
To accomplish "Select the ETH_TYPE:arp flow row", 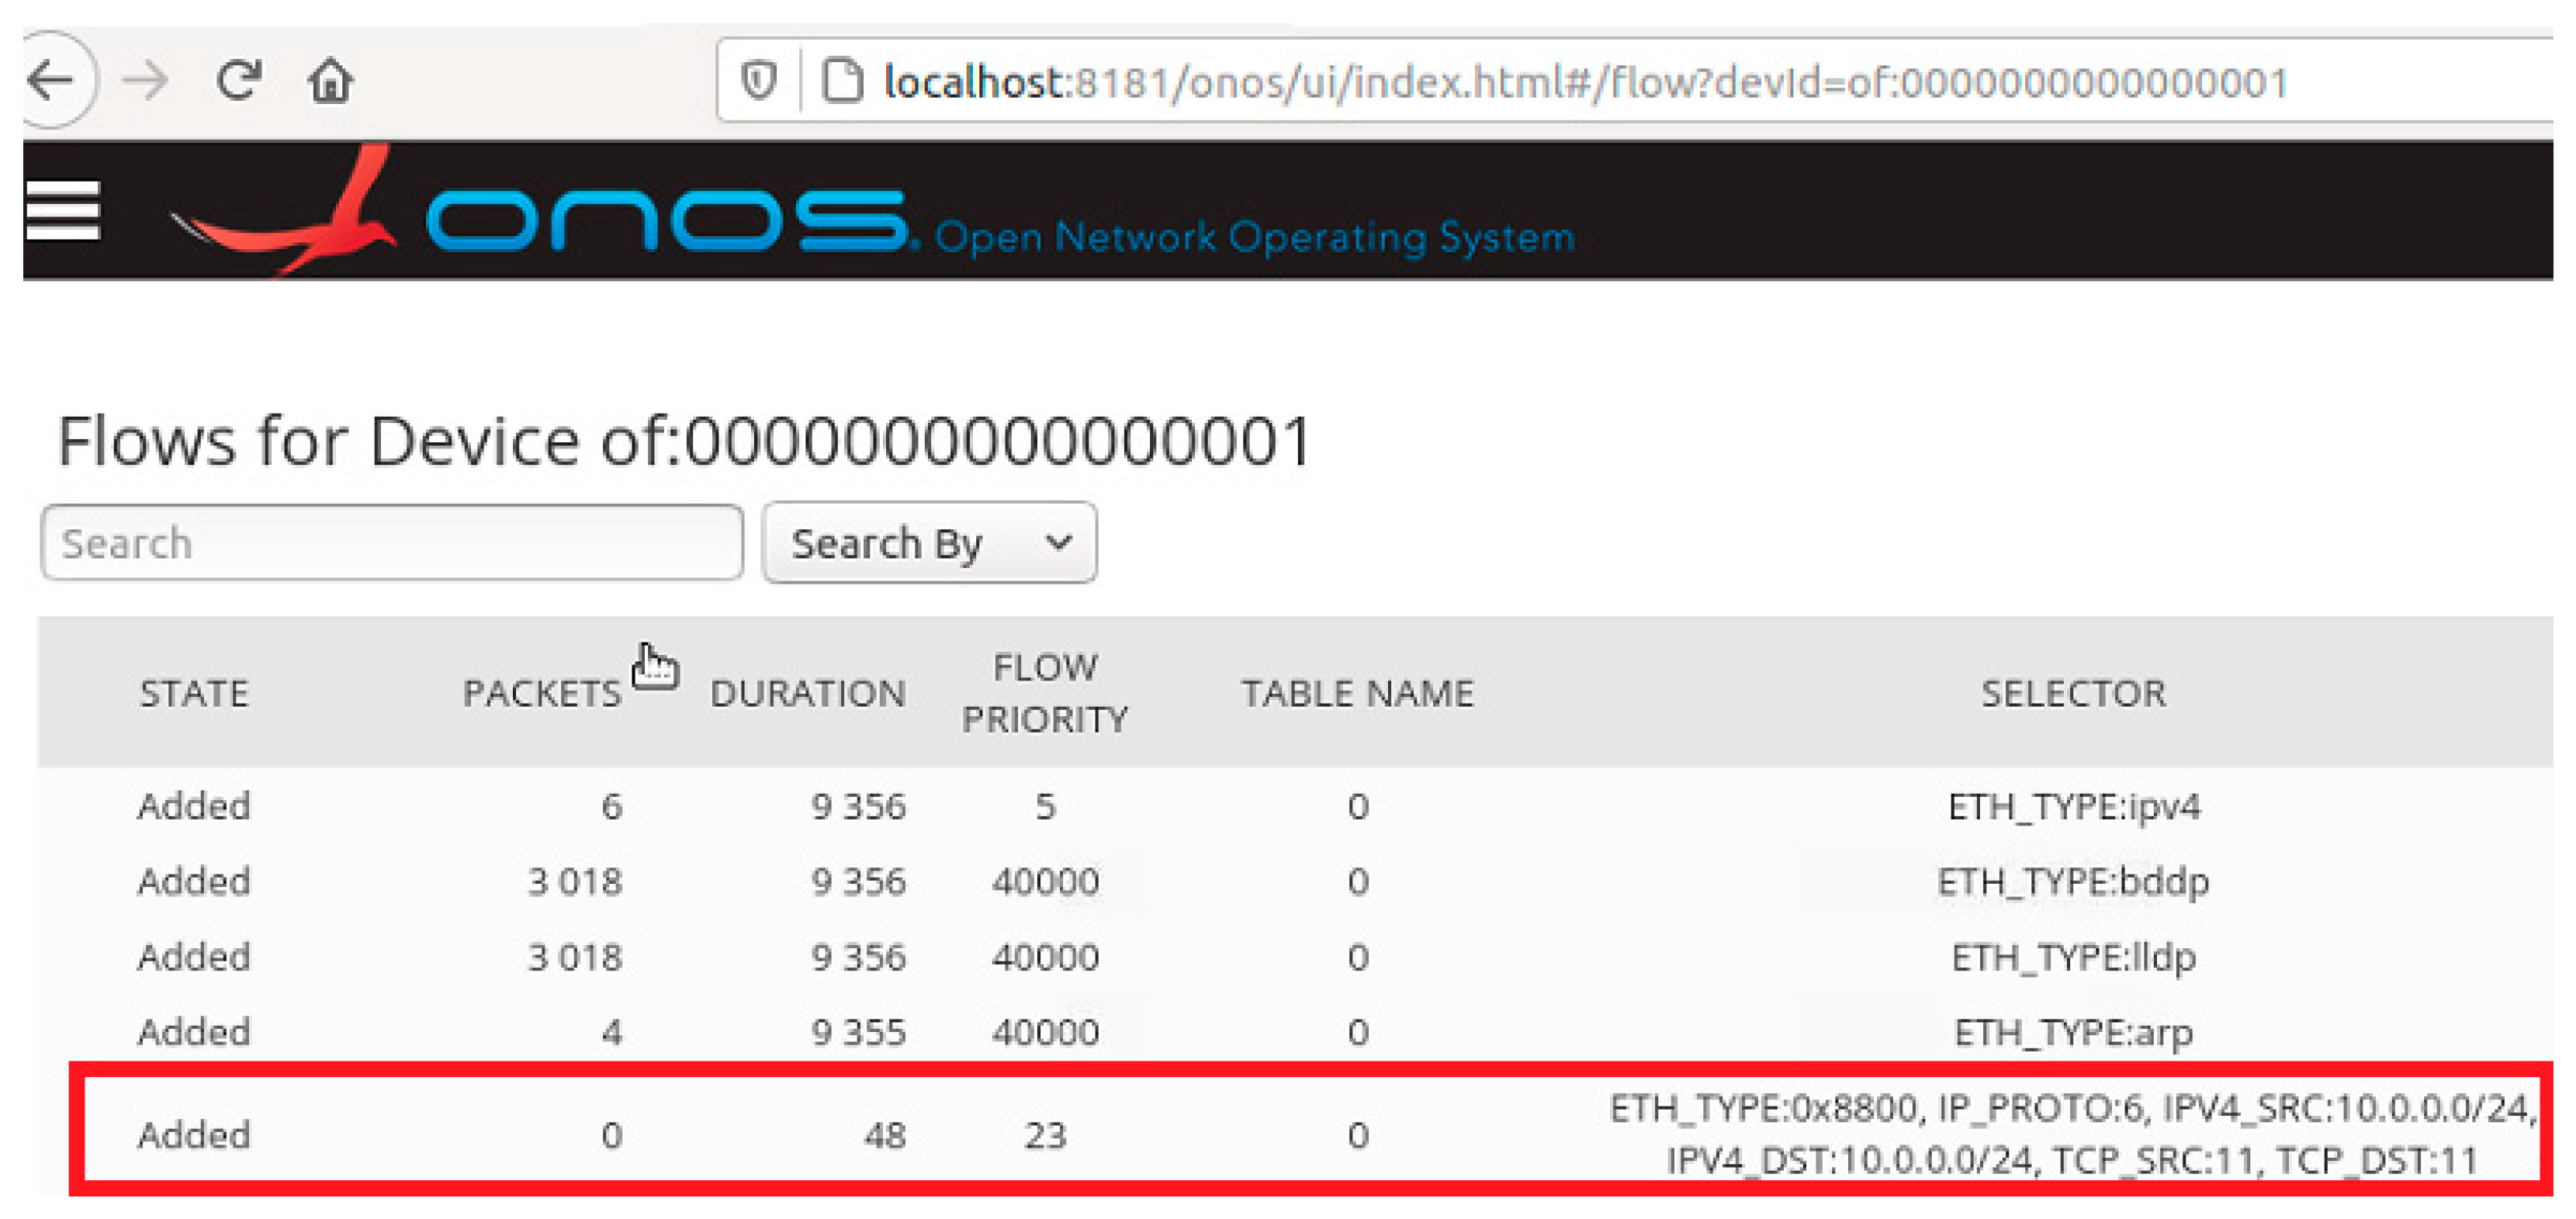I will click(2073, 1032).
